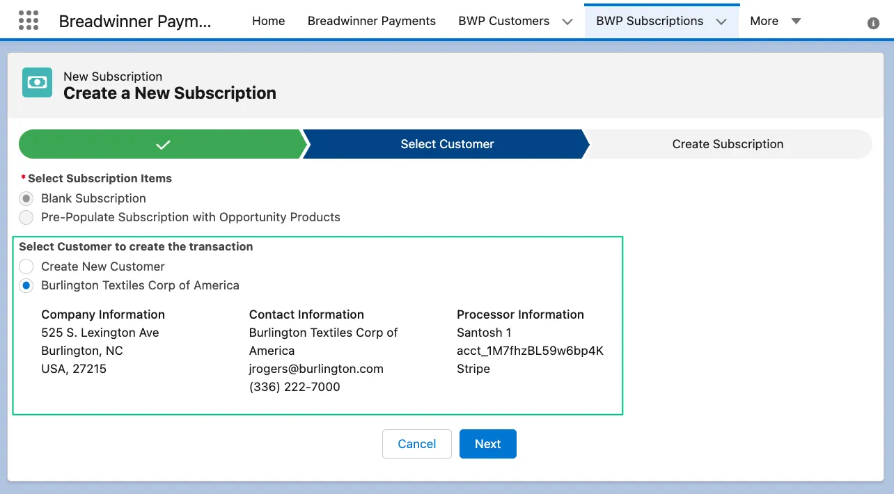Click the info icon in top right
This screenshot has width=894, height=494.
coord(873,23)
